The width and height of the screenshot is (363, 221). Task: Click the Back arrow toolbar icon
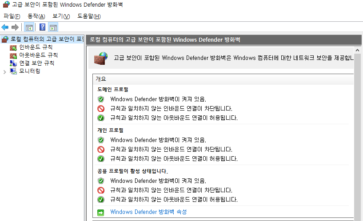pos(5,27)
